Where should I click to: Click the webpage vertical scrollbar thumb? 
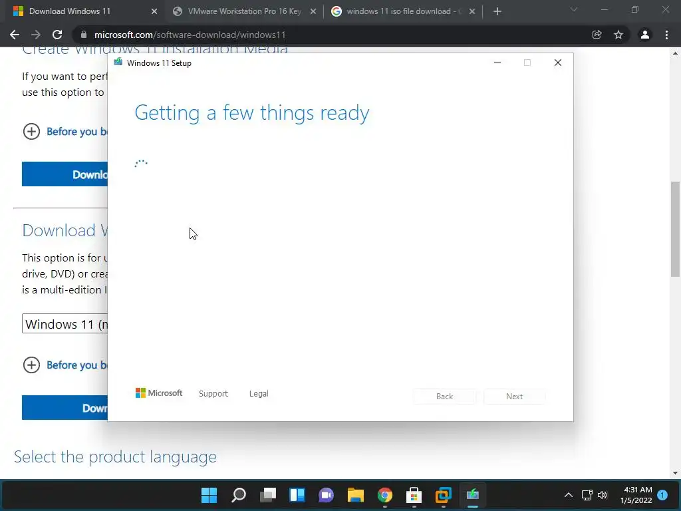(x=675, y=229)
